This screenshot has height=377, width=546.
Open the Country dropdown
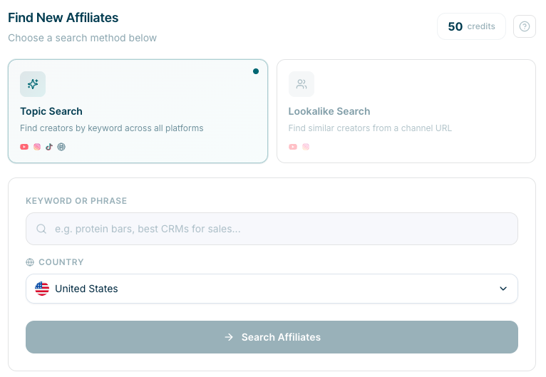coord(271,289)
